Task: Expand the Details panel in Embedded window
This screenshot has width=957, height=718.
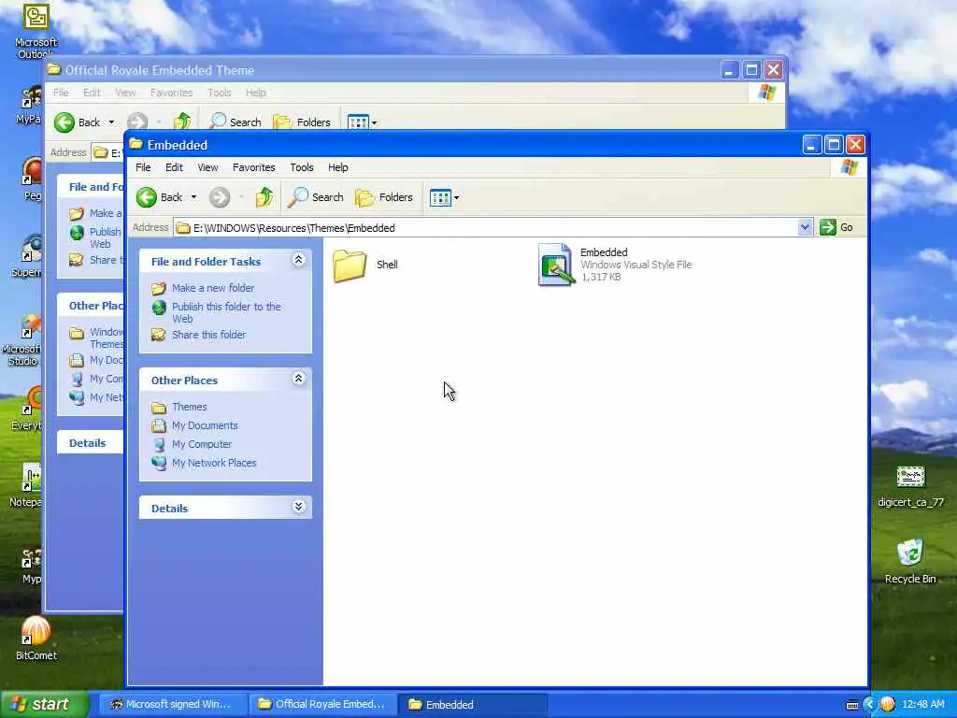Action: click(298, 507)
